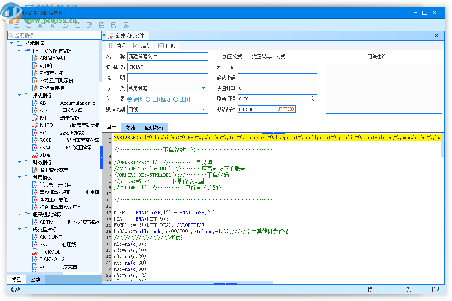452x301 pixels.
Task: Collapse the PYTHON模型指标 tree node
Action: point(20,51)
